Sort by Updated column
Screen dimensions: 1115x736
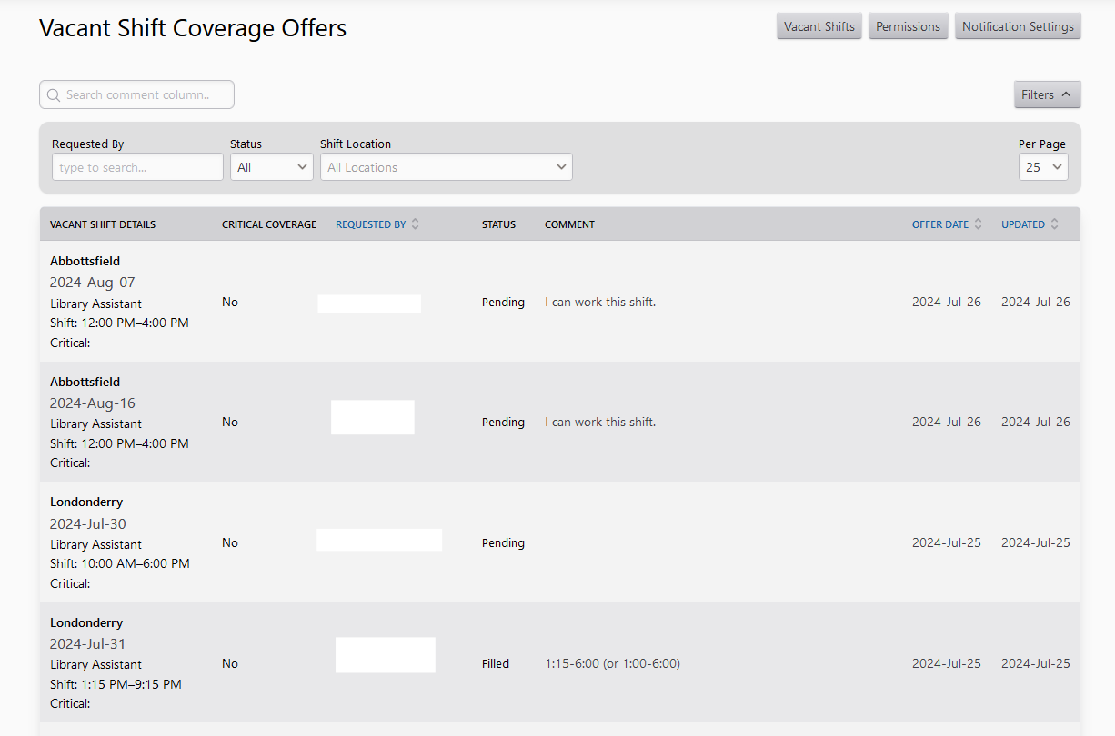click(1023, 224)
